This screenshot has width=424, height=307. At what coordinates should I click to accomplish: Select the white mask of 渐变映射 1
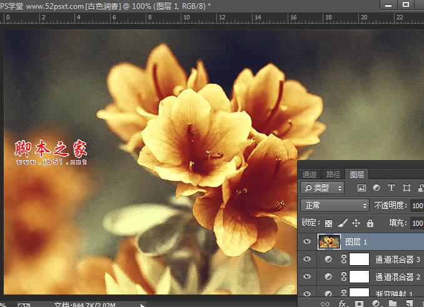coord(360,293)
